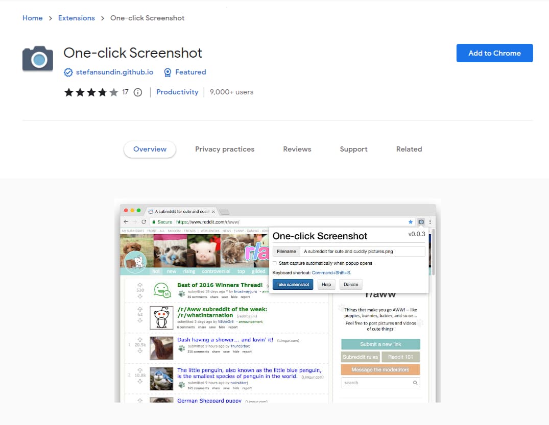
Task: Click the Add to Chrome button
Action: pyautogui.click(x=494, y=53)
